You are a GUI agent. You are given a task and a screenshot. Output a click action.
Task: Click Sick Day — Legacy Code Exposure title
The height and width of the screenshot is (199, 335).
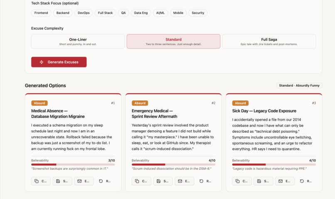pos(264,111)
